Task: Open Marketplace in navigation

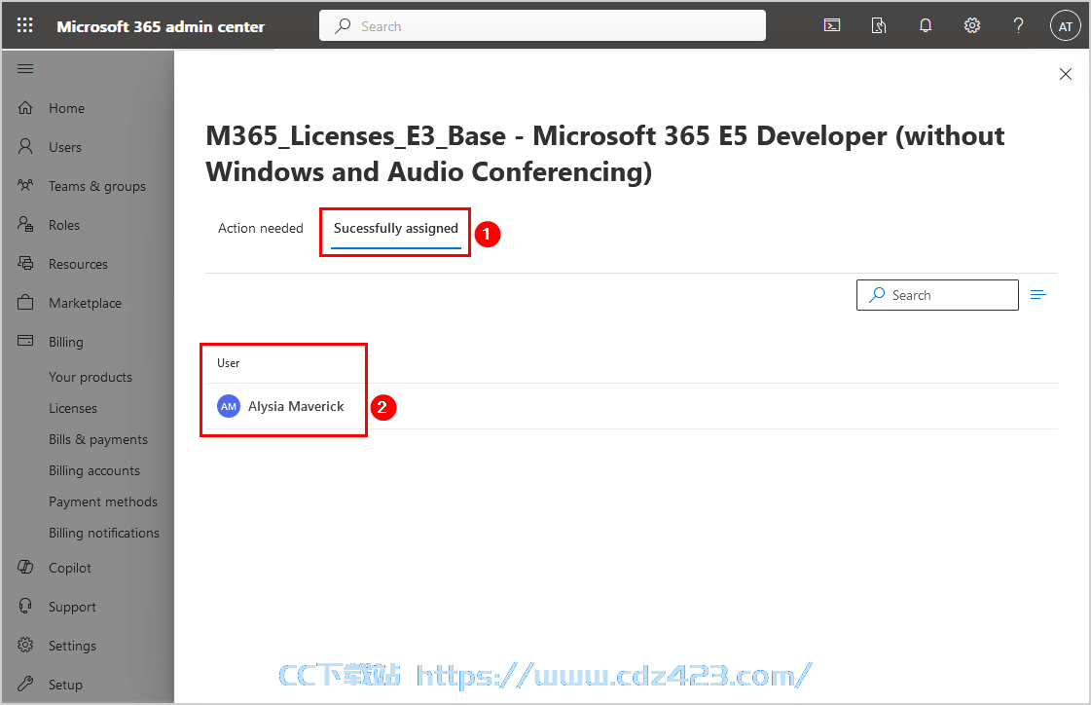Action: 85,303
